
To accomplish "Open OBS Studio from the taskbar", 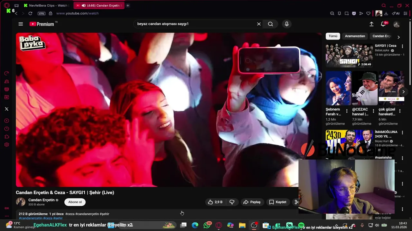I will 254,225.
